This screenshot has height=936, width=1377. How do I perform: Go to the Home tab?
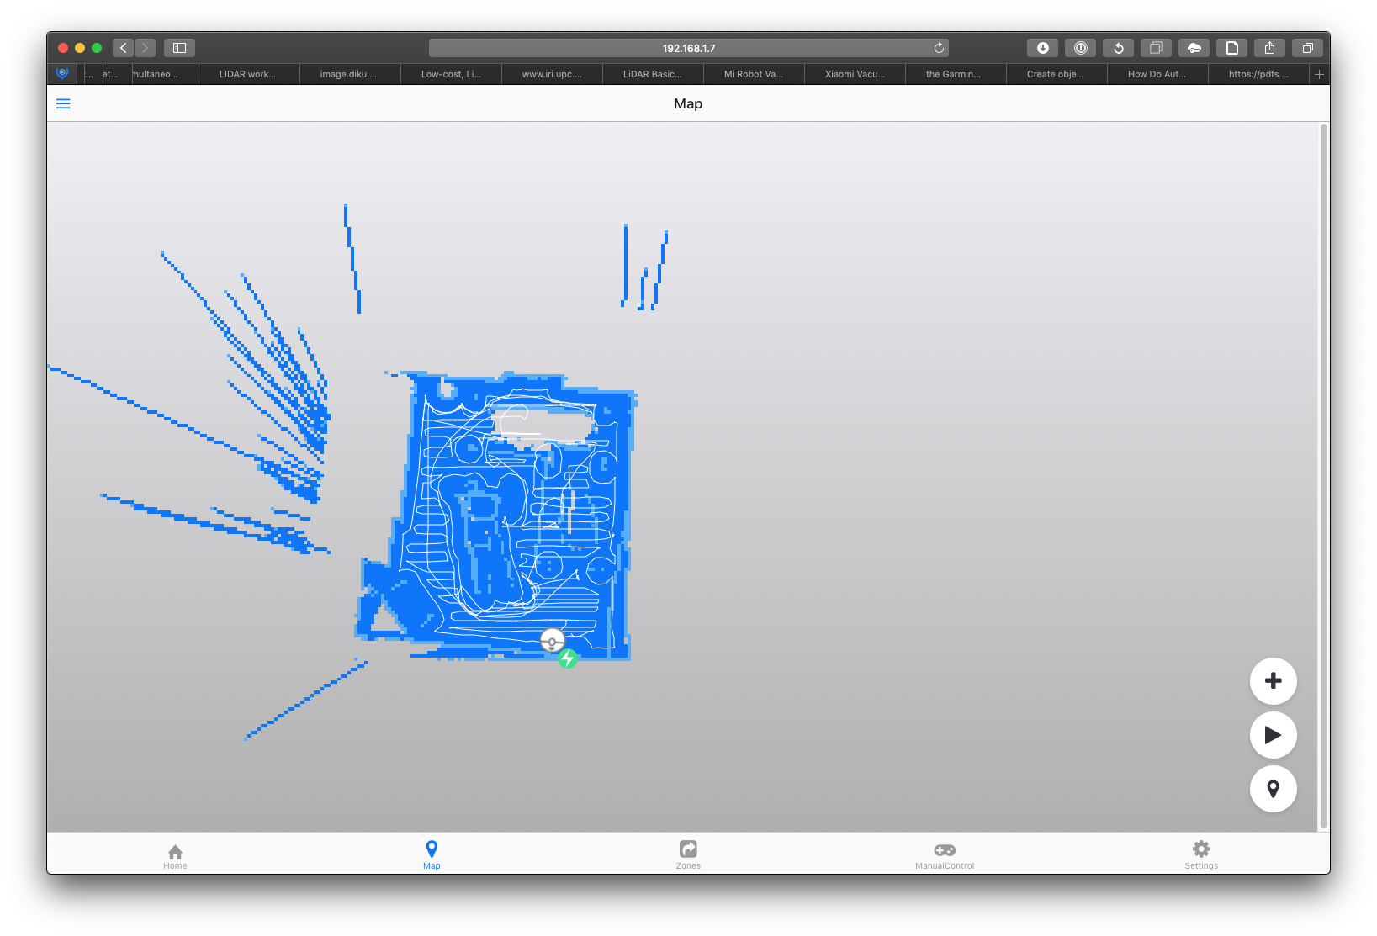click(175, 856)
